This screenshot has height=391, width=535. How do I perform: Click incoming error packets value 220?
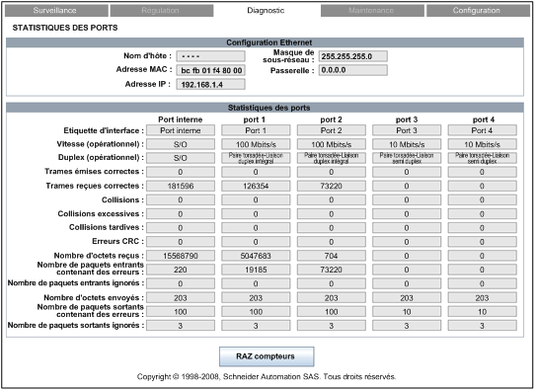[x=181, y=270]
